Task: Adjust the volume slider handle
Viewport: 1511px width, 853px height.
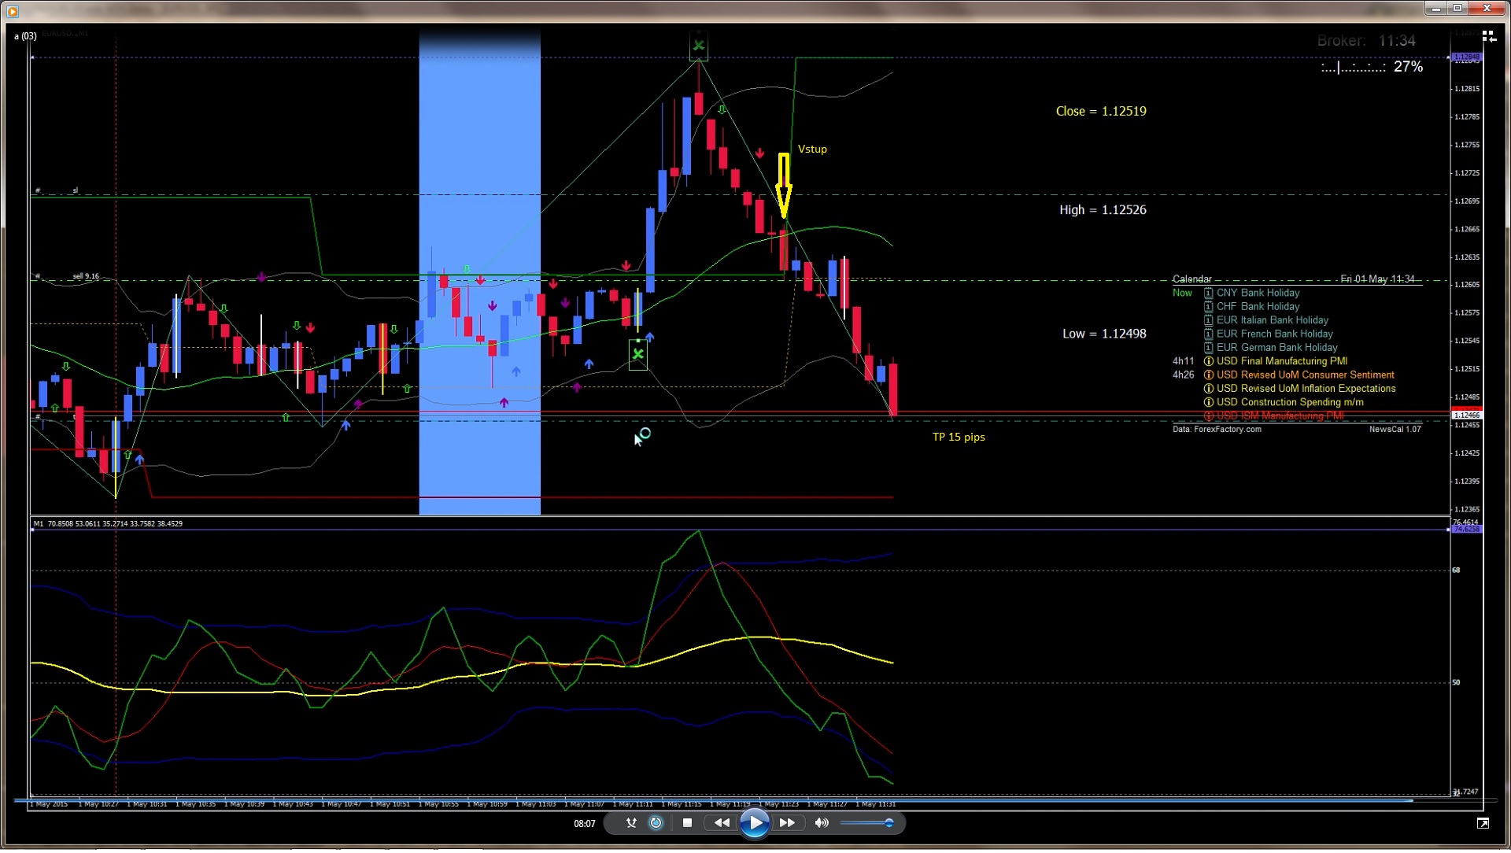Action: tap(889, 823)
